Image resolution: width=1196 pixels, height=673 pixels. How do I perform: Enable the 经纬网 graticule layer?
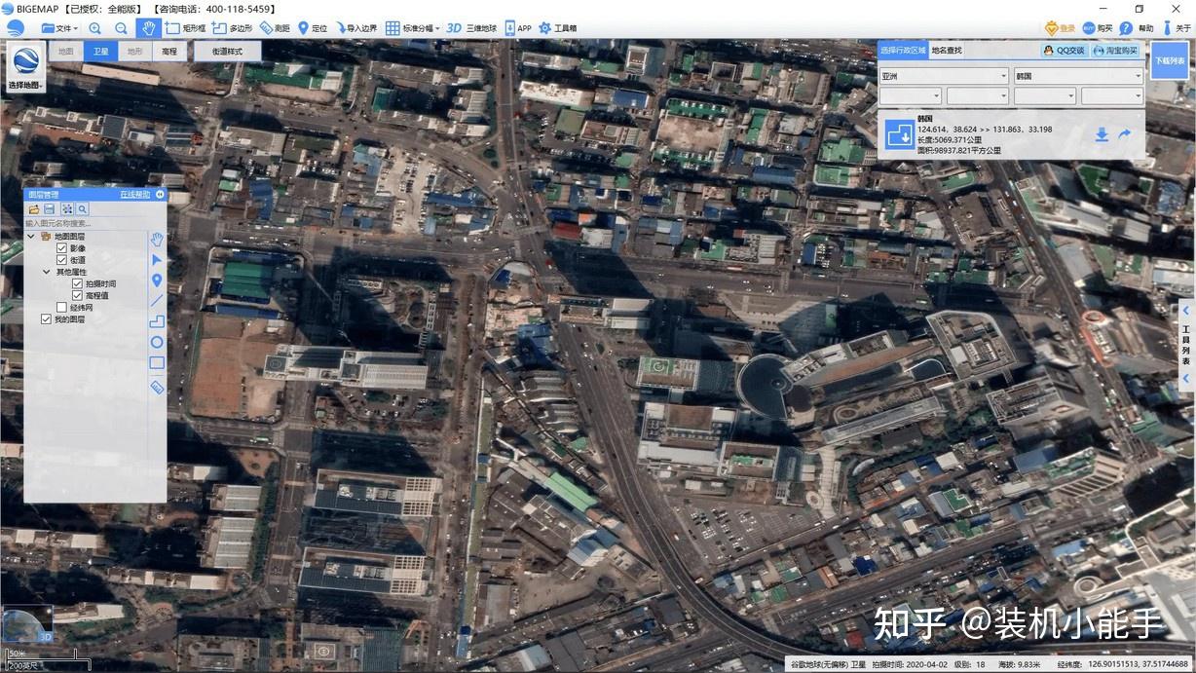coord(59,306)
